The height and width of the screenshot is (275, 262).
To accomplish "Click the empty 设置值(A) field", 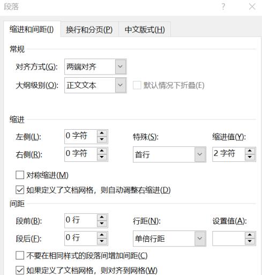I will [x=229, y=239].
